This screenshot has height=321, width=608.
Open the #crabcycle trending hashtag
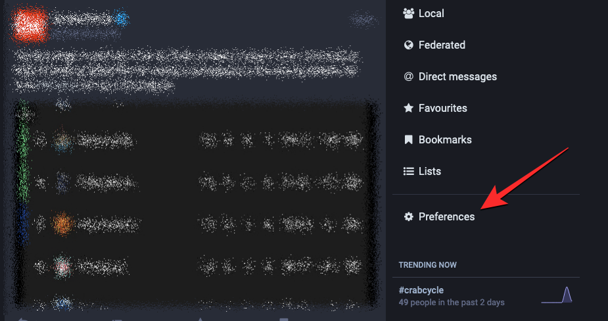[x=421, y=290]
